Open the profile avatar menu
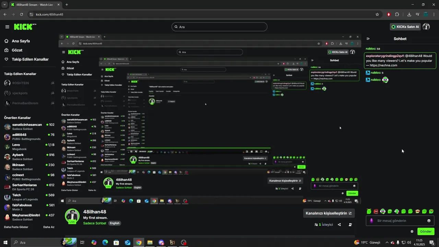The image size is (439, 247). click(426, 27)
